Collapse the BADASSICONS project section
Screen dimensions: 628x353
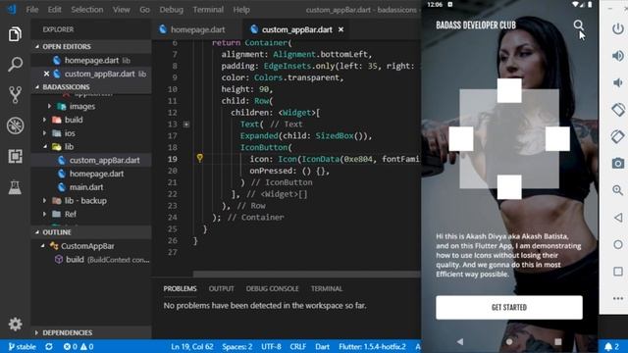coord(37,87)
